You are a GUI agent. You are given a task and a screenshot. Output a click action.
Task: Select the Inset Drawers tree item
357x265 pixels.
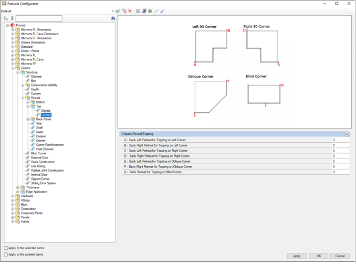[45, 150]
